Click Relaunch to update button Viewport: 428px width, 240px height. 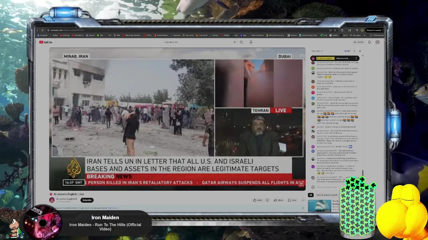pyautogui.click(x=374, y=30)
